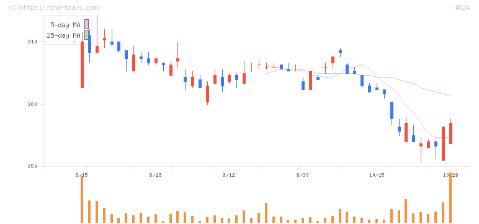Toggle the 25-day MA legend label
Image resolution: width=479 pixels, height=224 pixels.
point(63,35)
